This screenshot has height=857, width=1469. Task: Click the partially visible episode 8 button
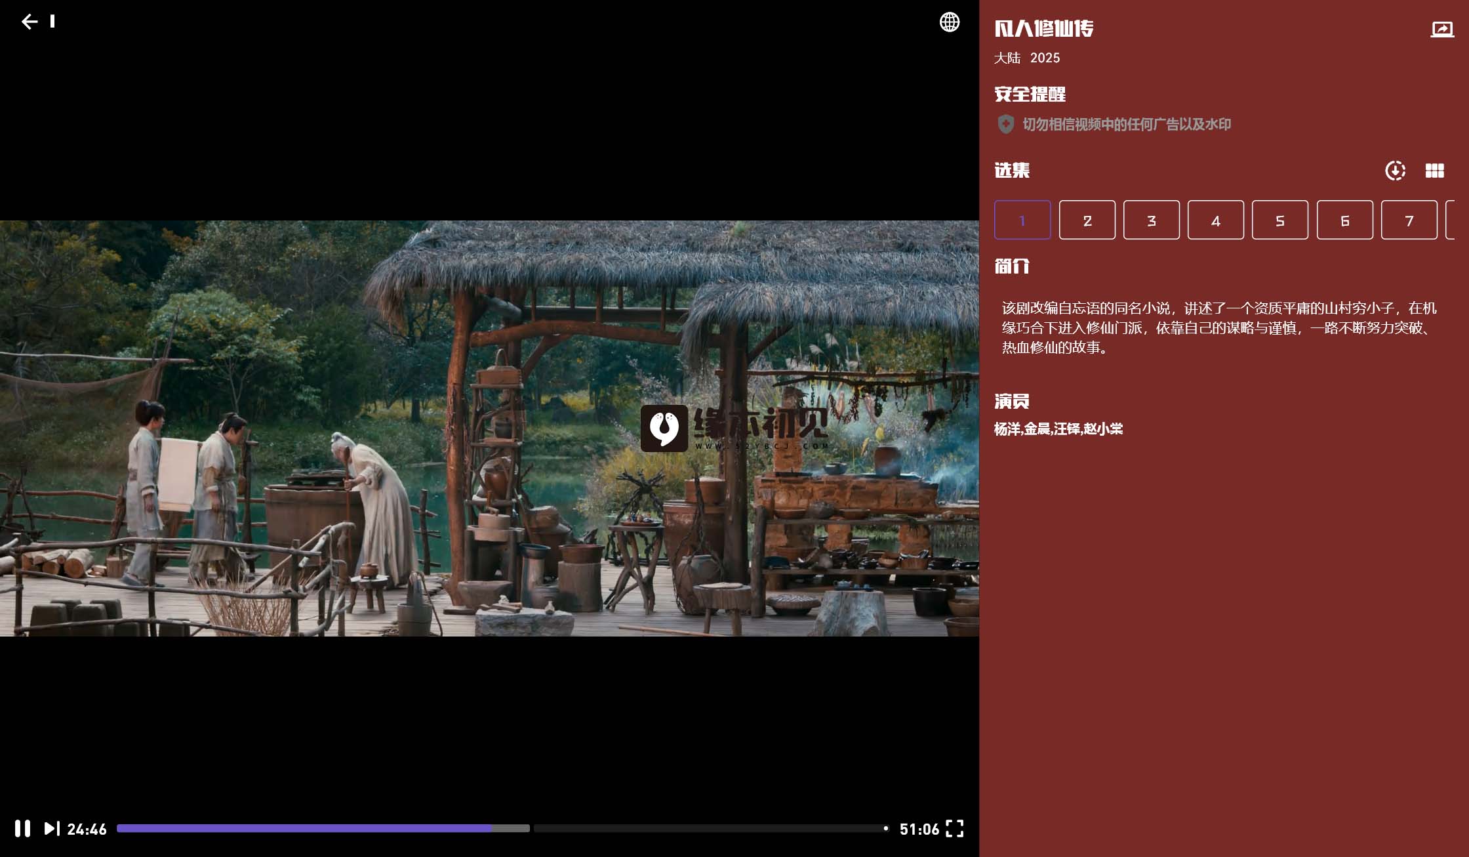[x=1451, y=220]
